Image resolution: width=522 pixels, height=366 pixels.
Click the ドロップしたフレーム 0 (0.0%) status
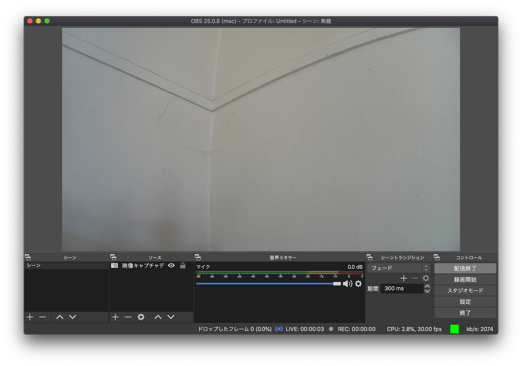click(x=235, y=329)
